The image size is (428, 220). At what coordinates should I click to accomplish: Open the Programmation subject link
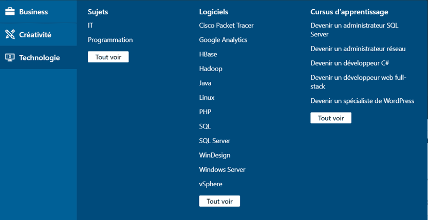pos(110,40)
